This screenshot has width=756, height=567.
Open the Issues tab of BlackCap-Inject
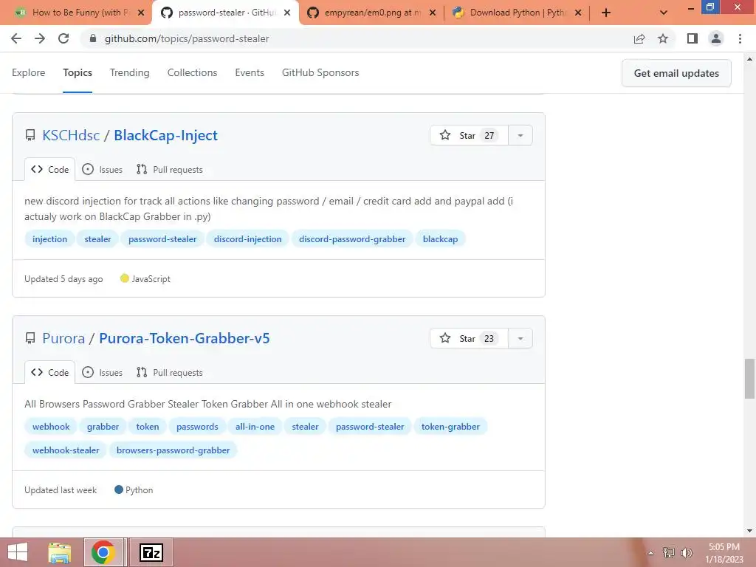click(x=102, y=170)
